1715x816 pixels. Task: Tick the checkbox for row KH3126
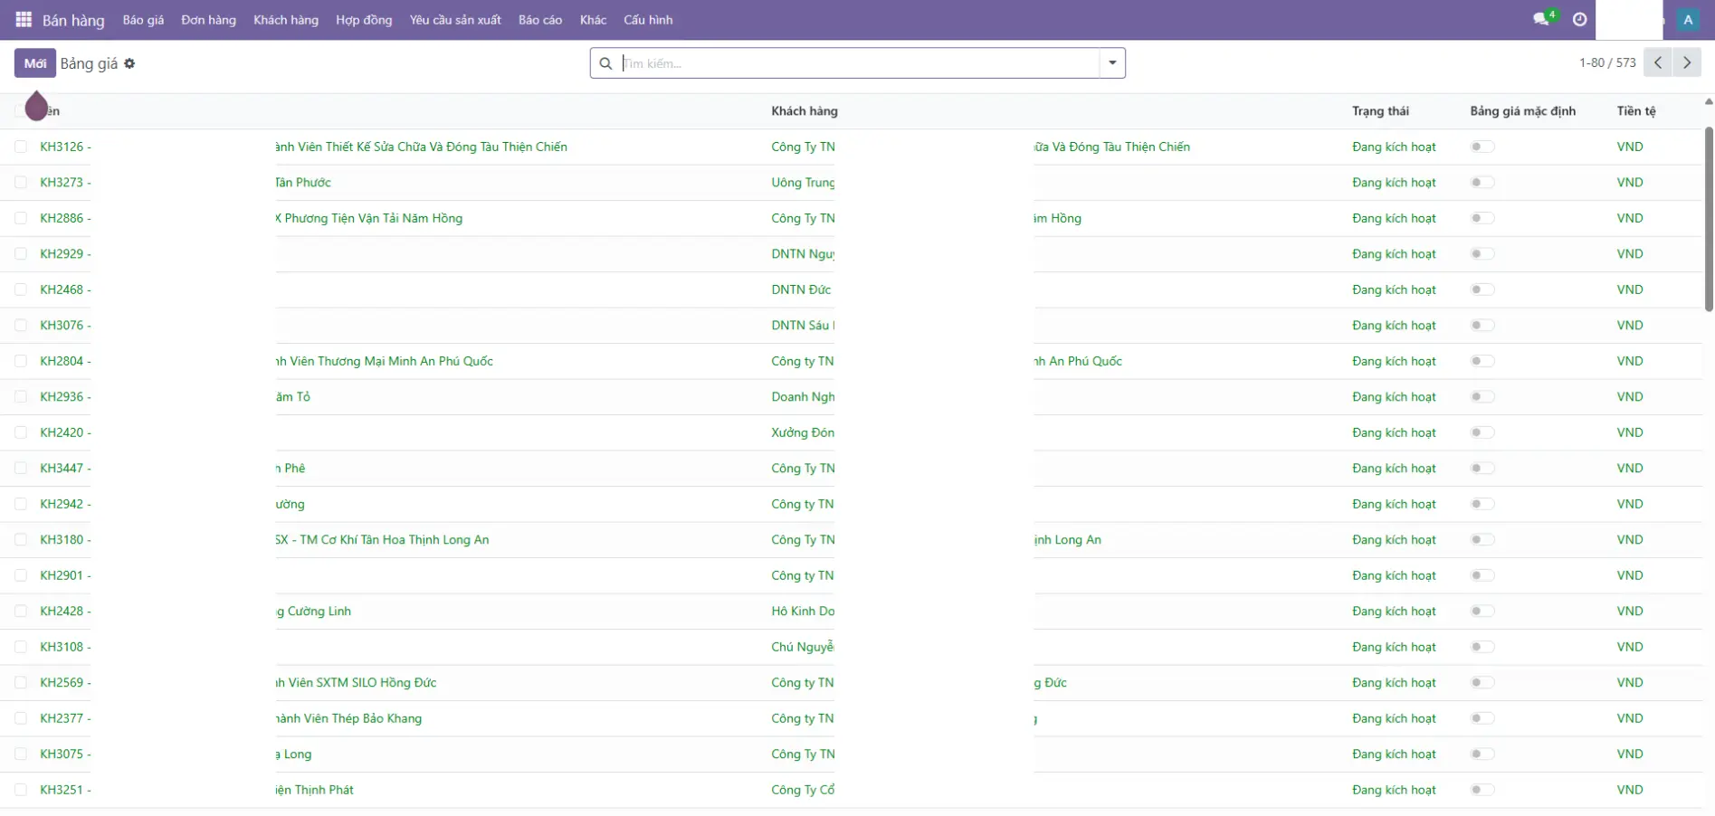click(x=21, y=147)
